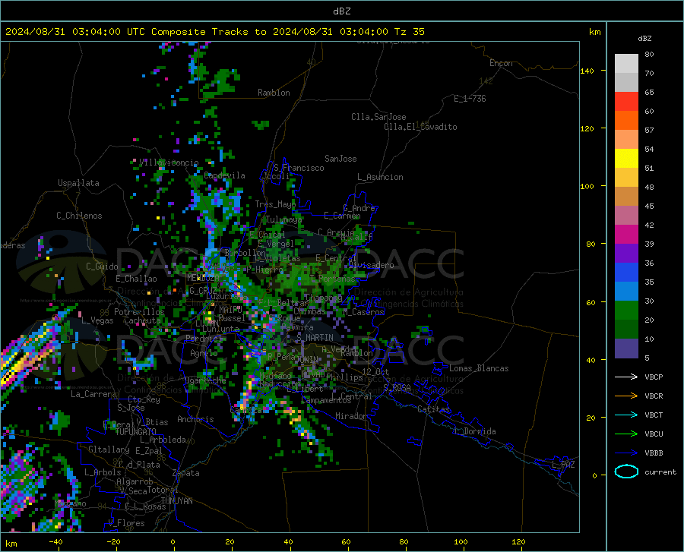Click the C_Chilenos place label
The image size is (684, 552).
pyautogui.click(x=79, y=216)
